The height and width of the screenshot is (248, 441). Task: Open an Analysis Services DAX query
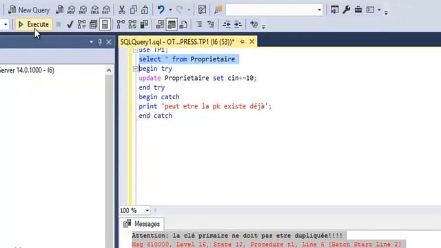pos(106,10)
